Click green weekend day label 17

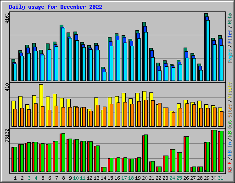pos(124,178)
